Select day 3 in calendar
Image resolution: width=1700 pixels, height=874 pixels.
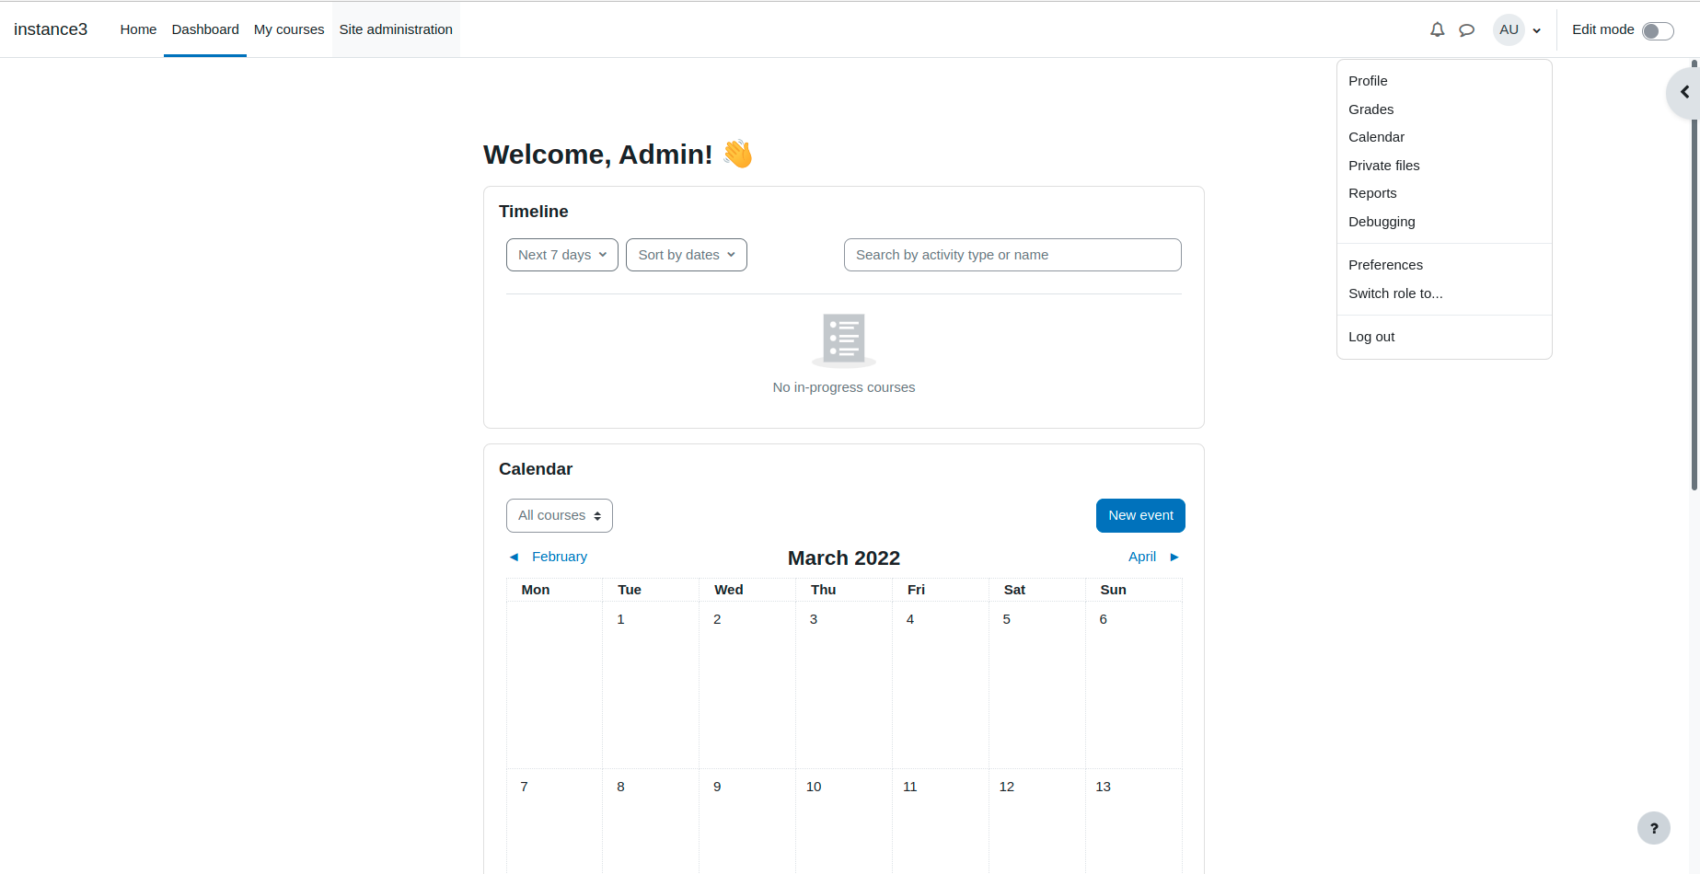[814, 619]
